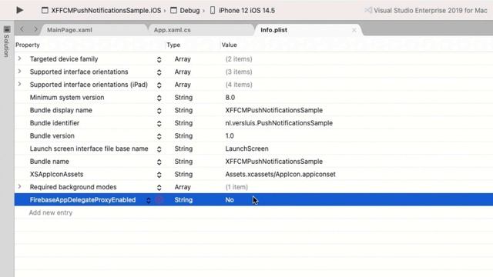Expand Supported interface orientations row
This screenshot has width=493, height=277.
19,72
